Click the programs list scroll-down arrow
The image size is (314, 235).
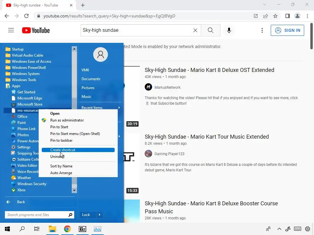pos(74,190)
